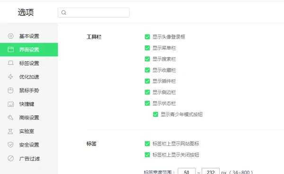Click the 广告过滤 block icon
284x174 pixels.
point(10,158)
